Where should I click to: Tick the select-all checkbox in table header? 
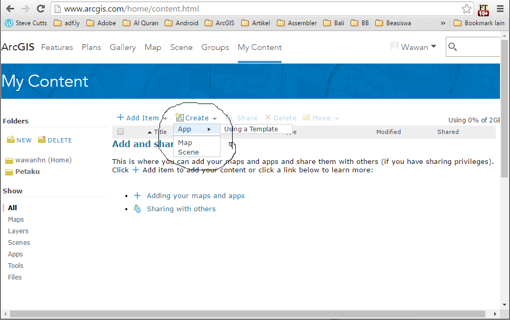tap(121, 131)
